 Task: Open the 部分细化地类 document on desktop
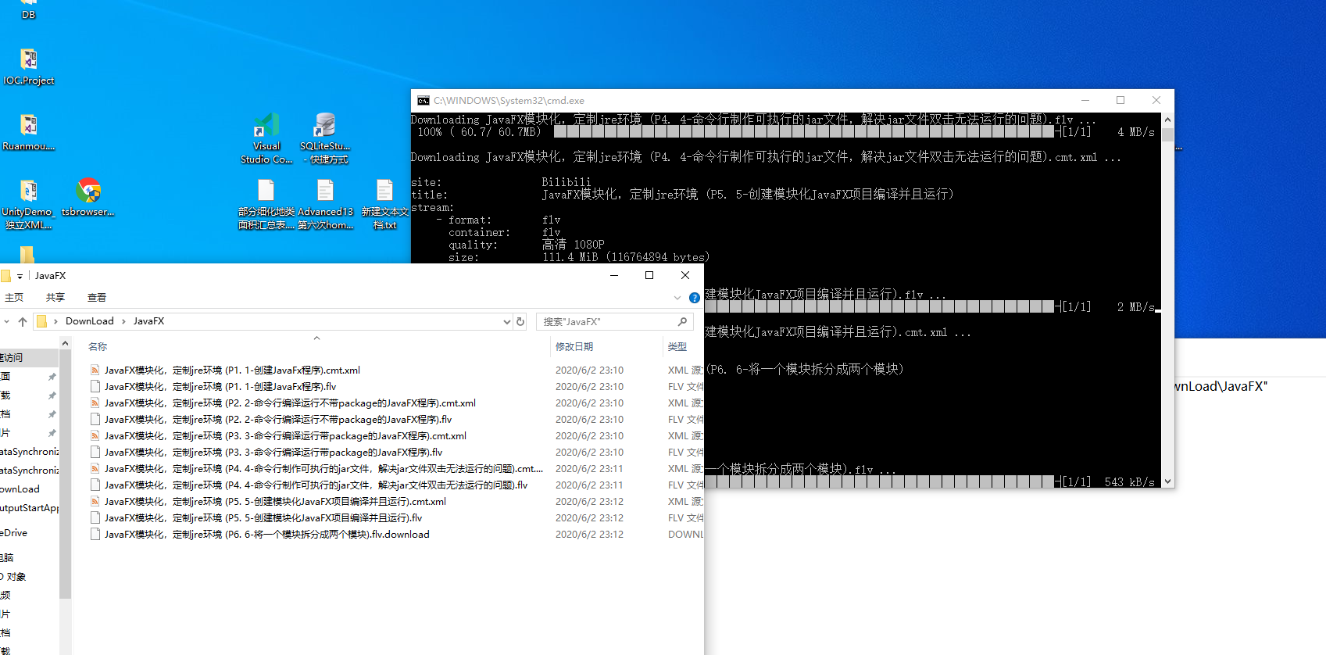(x=266, y=204)
